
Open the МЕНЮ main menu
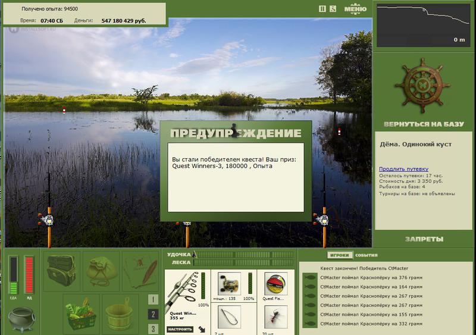pyautogui.click(x=355, y=9)
